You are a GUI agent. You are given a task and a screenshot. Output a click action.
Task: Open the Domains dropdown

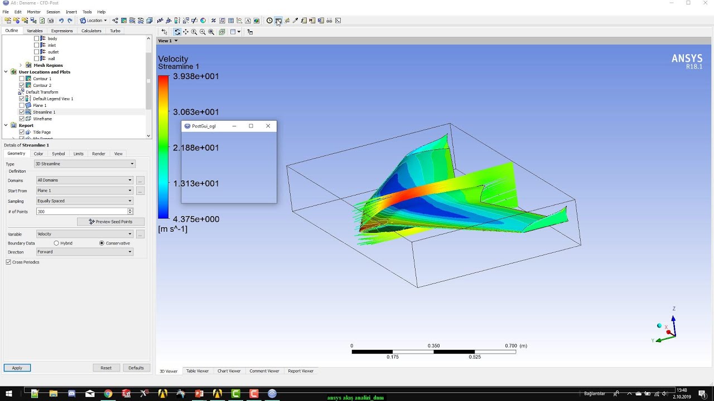85,180
